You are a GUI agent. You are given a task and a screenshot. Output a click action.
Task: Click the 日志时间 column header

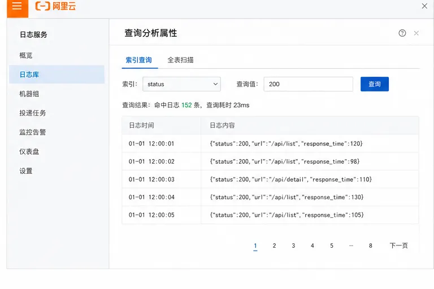pos(141,125)
